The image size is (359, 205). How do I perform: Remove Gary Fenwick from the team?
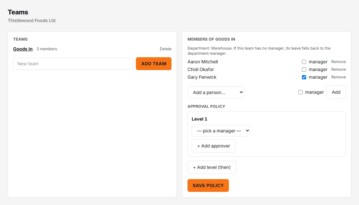click(338, 77)
